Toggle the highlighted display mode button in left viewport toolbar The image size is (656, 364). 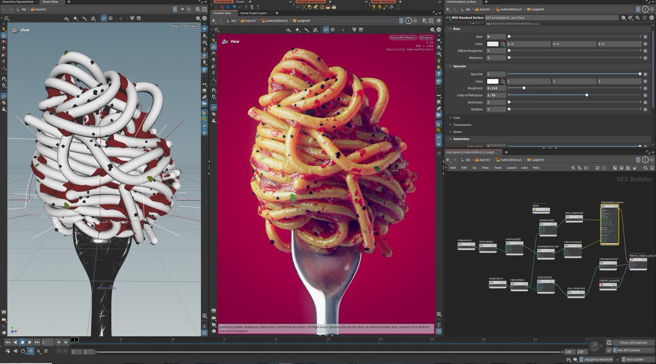click(104, 18)
